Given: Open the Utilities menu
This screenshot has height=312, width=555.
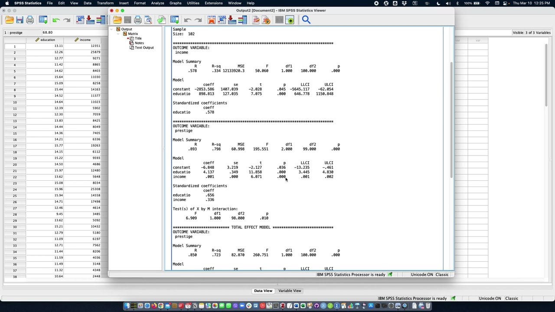Looking at the screenshot, I should [193, 3].
